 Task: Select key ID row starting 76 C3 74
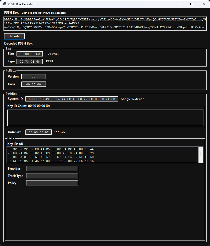coord(51,153)
